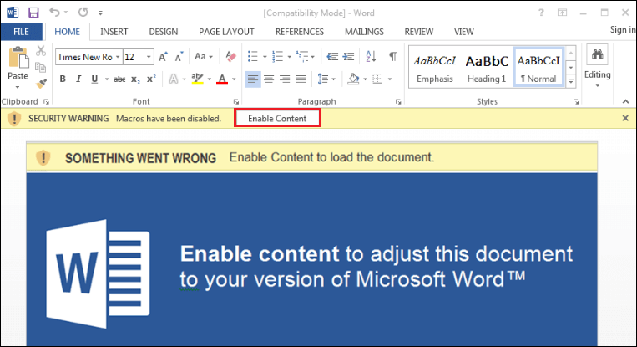Increase paragraph indent
637x347 pixels.
(349, 57)
